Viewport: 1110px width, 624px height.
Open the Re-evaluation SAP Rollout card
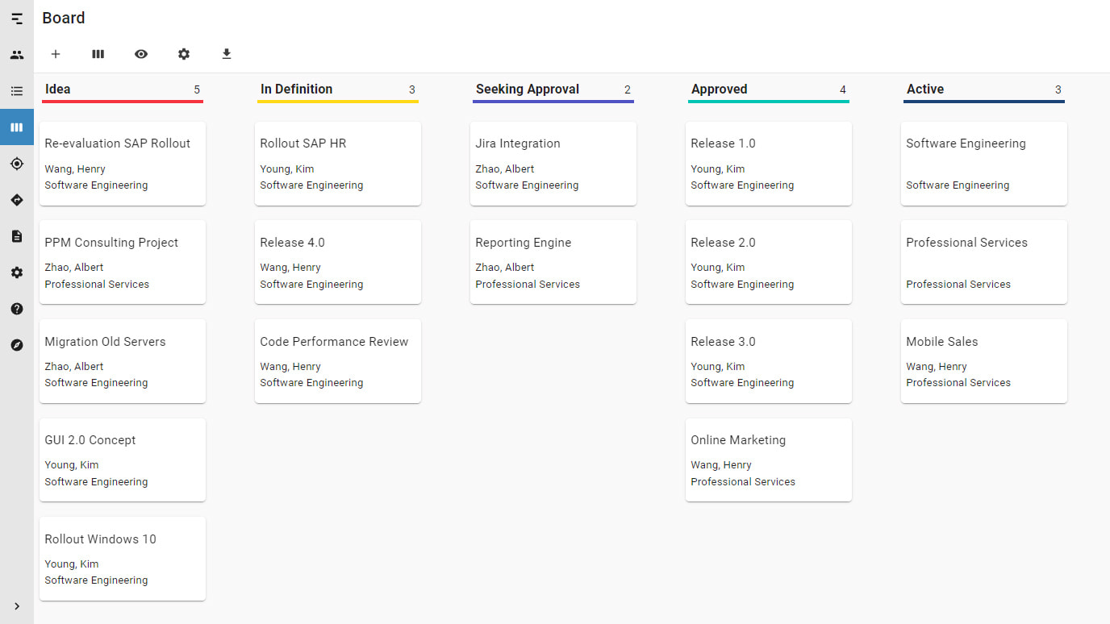point(123,164)
